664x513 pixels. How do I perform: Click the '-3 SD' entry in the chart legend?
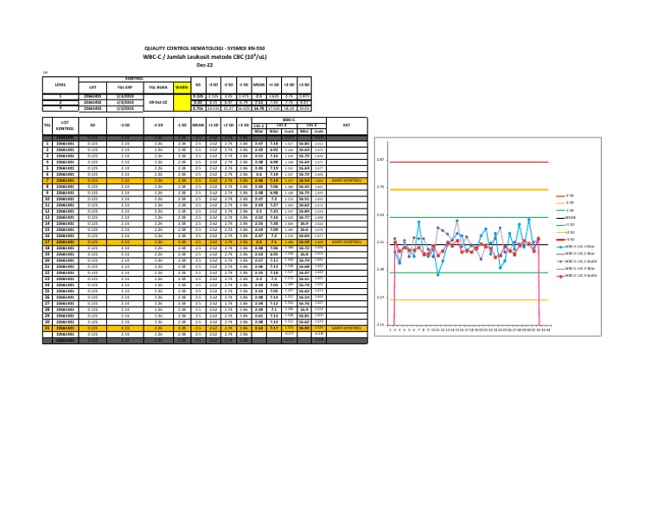tap(565, 196)
